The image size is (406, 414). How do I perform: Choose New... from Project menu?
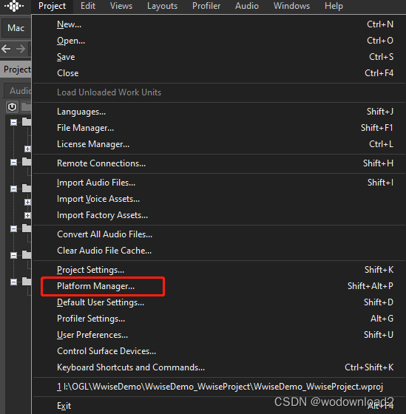219,24
